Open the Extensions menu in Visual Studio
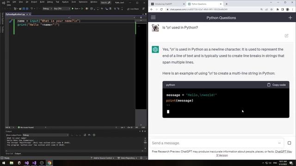 click(x=83, y=2)
